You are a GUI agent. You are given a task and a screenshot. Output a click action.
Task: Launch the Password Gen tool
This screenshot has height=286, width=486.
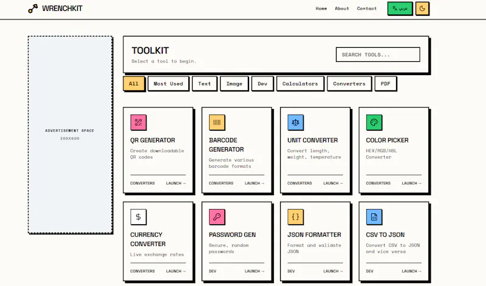255,271
